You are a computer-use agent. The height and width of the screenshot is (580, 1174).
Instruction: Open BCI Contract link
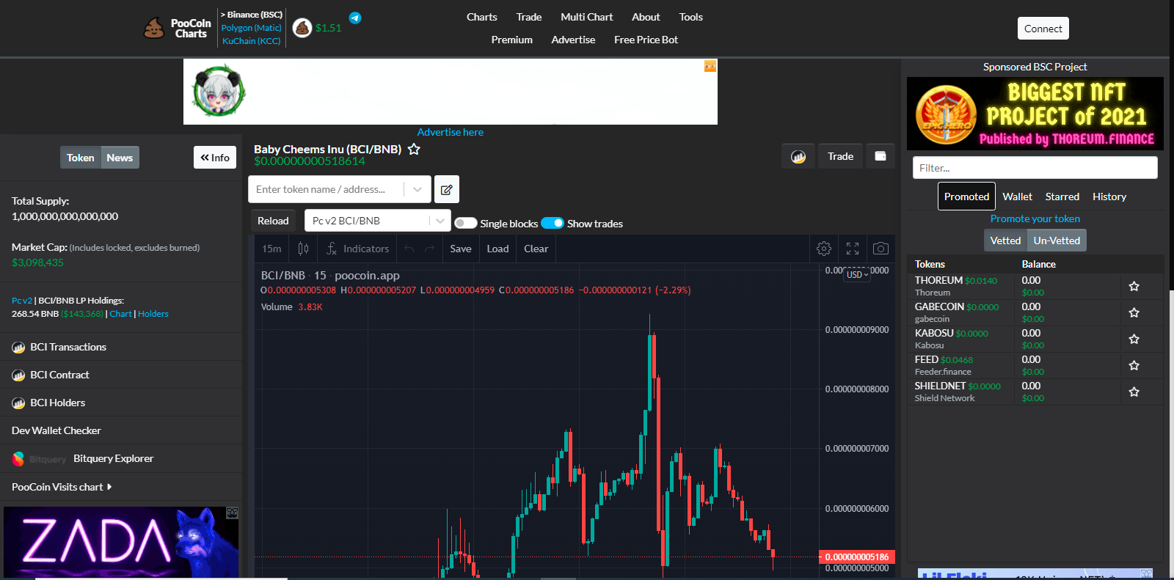coord(59,375)
